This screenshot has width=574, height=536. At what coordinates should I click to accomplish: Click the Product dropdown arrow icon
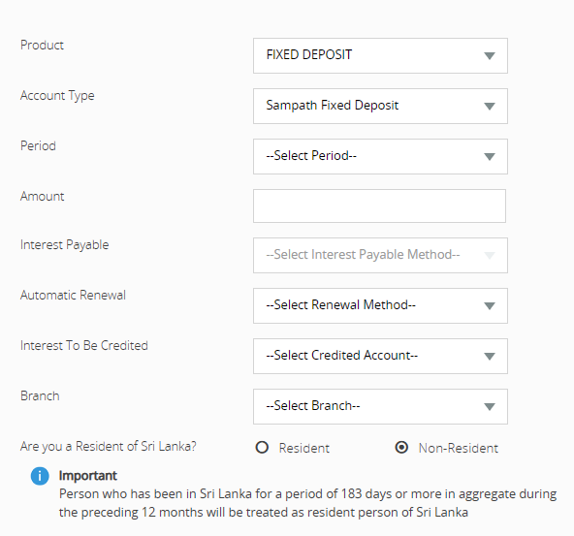[490, 55]
